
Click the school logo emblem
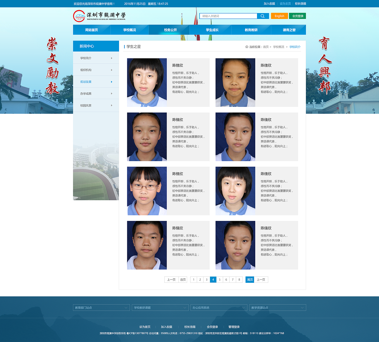pyautogui.click(x=79, y=16)
